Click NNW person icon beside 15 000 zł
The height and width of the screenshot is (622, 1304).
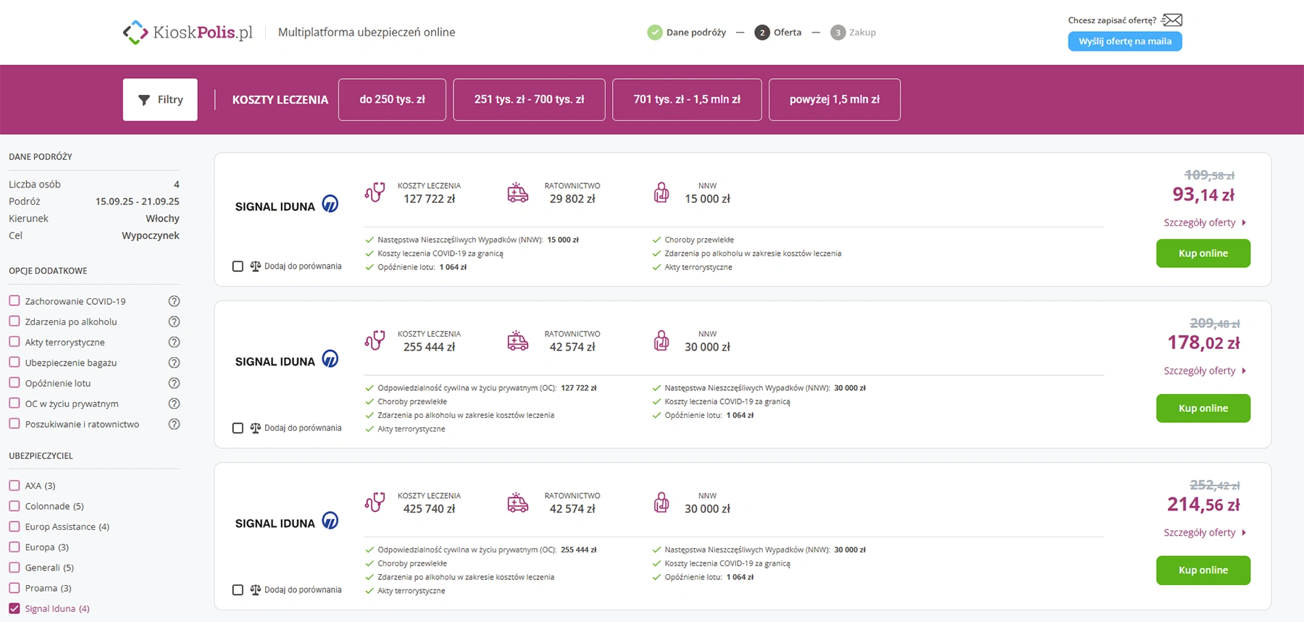661,192
